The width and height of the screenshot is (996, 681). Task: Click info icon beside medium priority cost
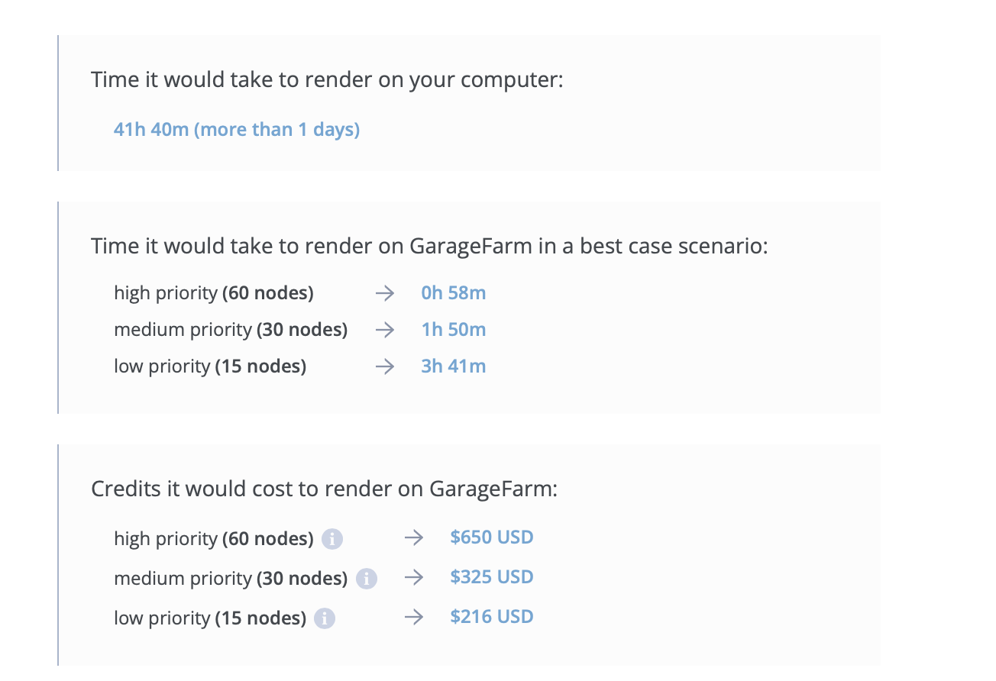pos(367,579)
